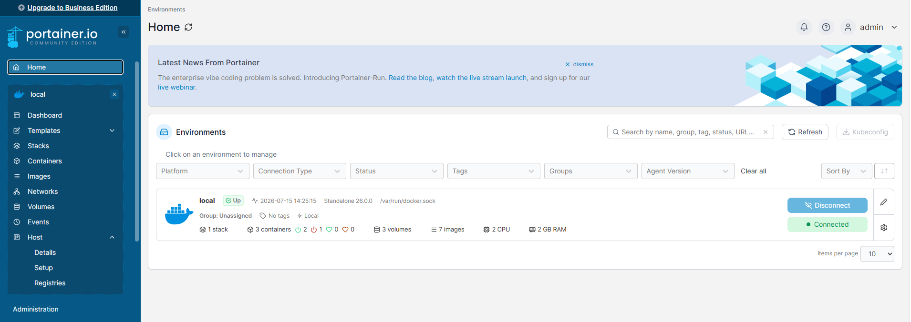Click the Refresh button
911x322 pixels.
point(805,132)
